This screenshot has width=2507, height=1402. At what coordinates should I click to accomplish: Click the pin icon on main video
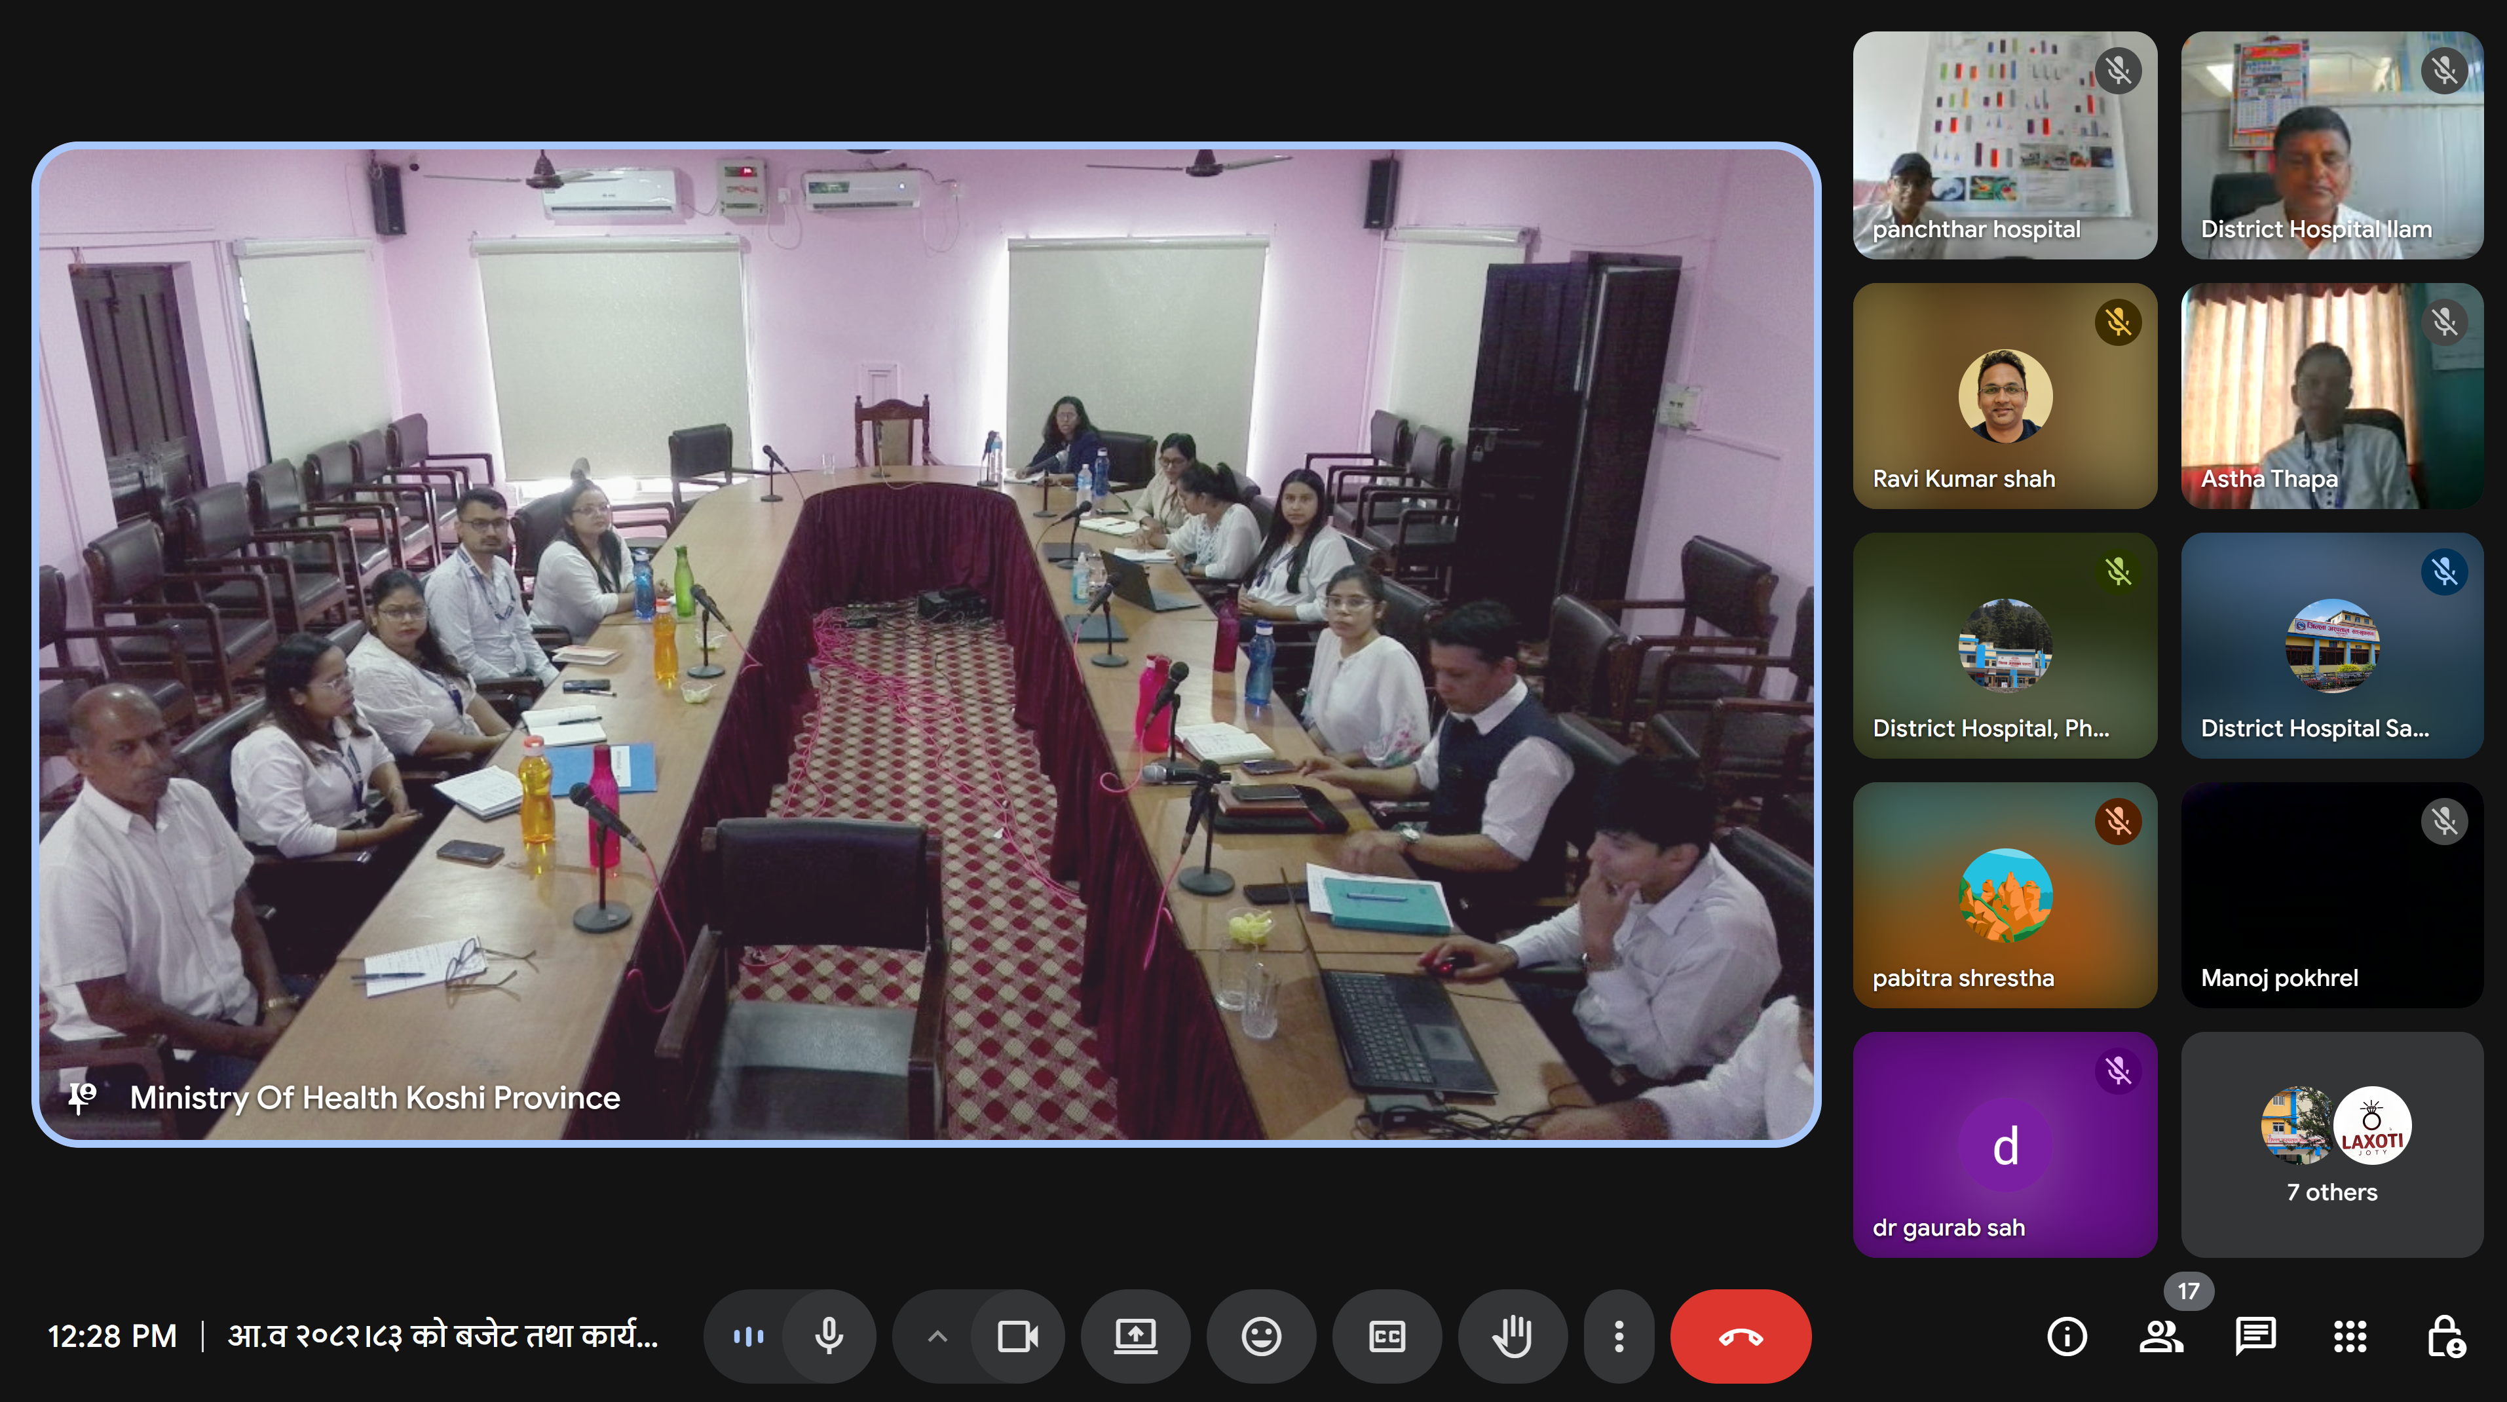point(83,1097)
